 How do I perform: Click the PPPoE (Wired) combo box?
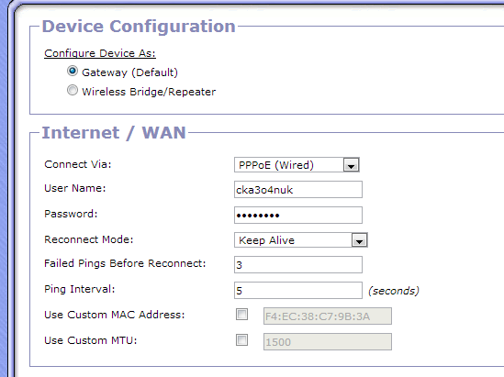[x=297, y=165]
